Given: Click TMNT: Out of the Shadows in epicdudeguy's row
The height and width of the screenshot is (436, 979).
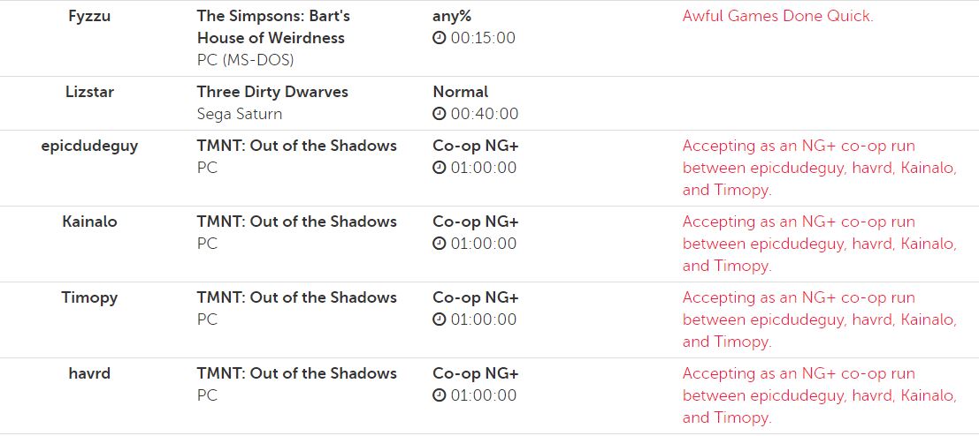Looking at the screenshot, I should [296, 146].
